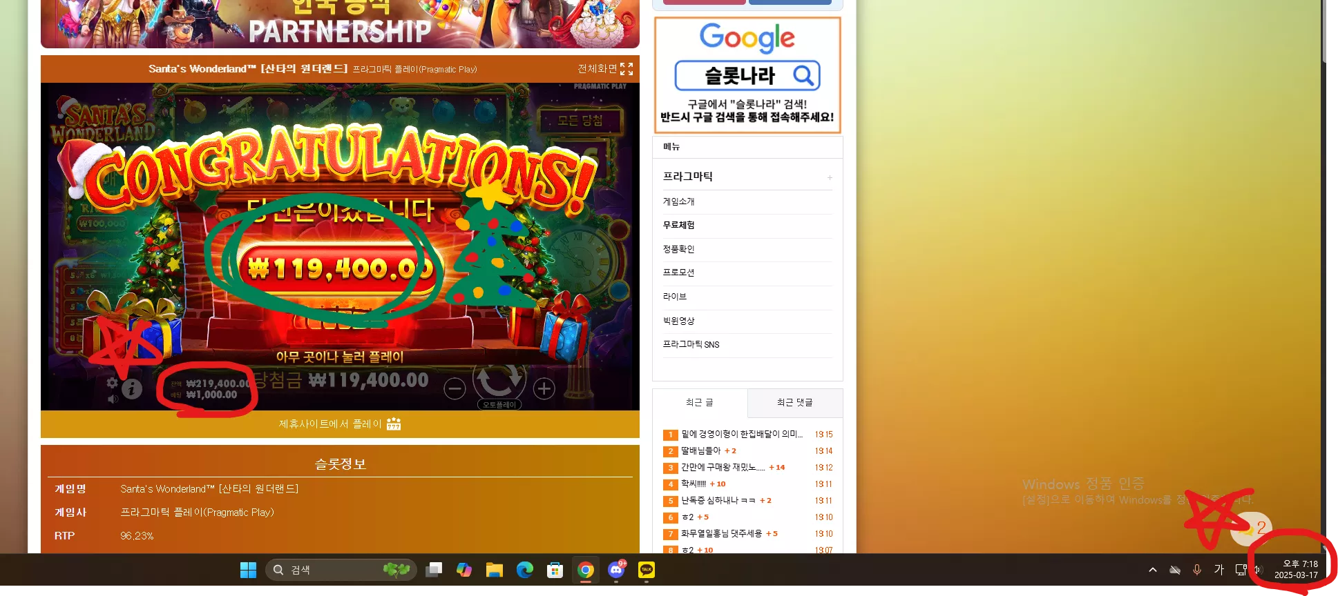Viewport: 1338px width, 596px height.
Task: Click the RTP value 96.23%
Action: (x=137, y=536)
